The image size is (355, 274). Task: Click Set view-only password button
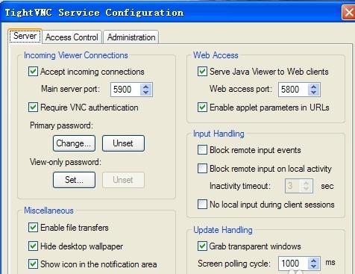74,180
